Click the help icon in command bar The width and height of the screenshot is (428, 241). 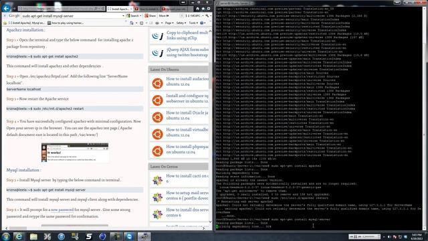pos(202,23)
